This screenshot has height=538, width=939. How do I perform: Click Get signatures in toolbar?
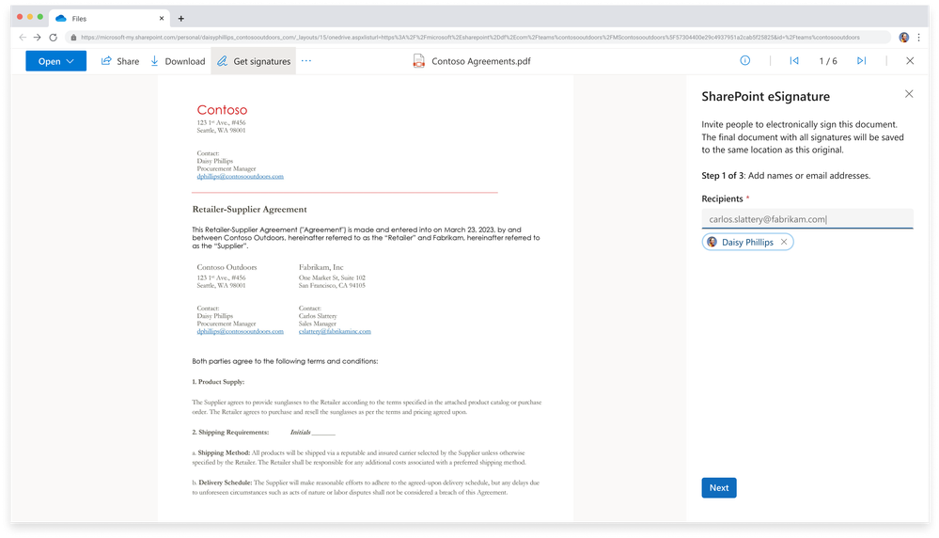(x=254, y=61)
